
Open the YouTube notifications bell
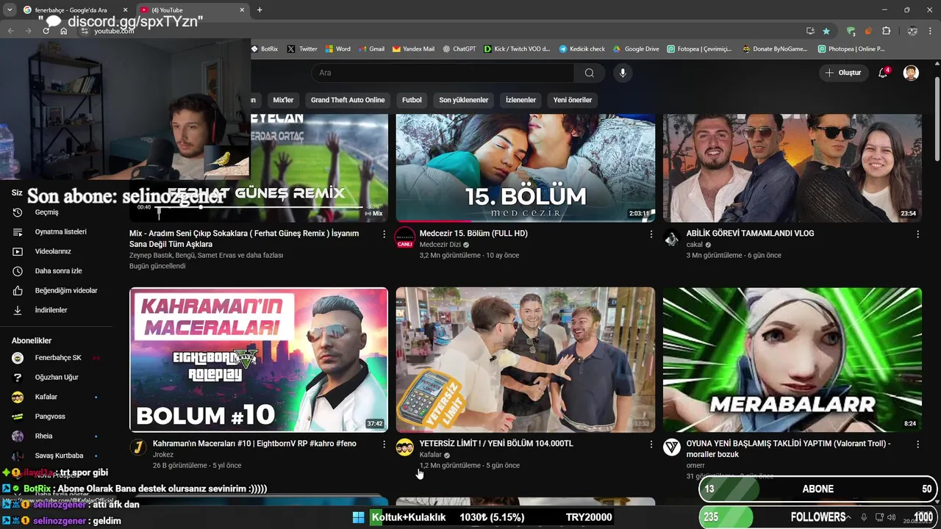coord(884,73)
